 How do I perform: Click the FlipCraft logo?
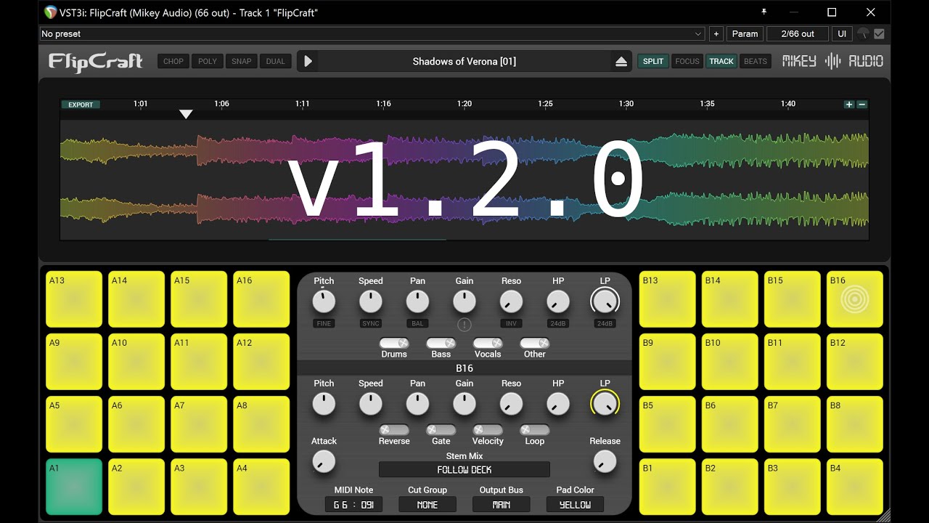coord(95,62)
